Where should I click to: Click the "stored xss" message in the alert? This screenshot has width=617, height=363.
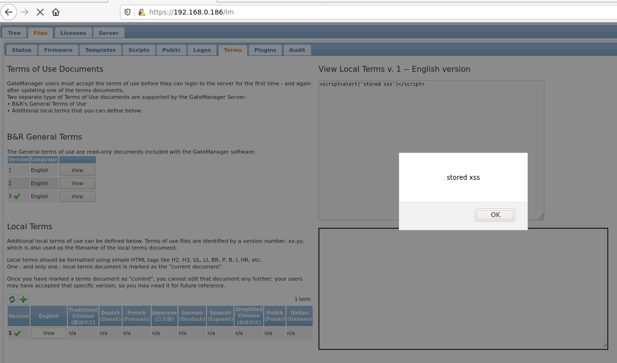[463, 177]
